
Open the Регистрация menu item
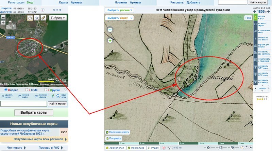pos(16,2)
